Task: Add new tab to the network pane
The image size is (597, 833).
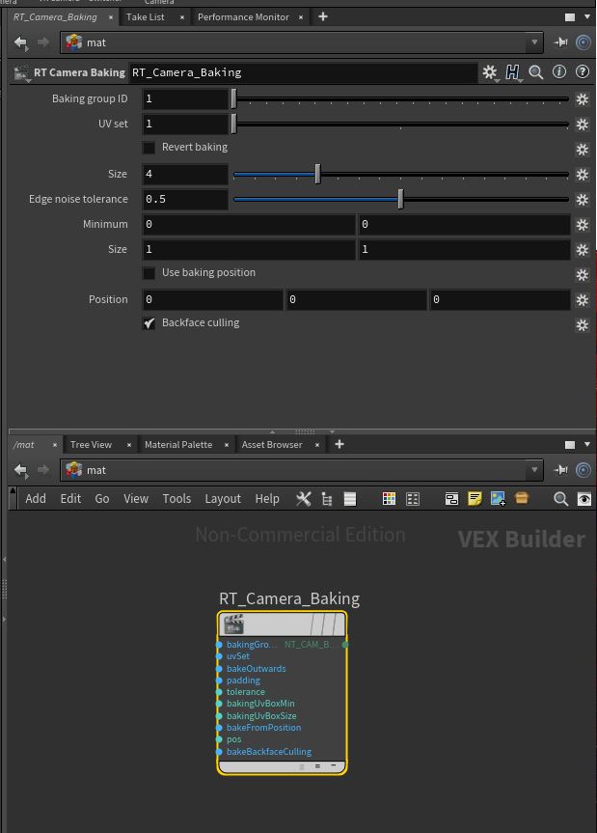Action: [339, 444]
